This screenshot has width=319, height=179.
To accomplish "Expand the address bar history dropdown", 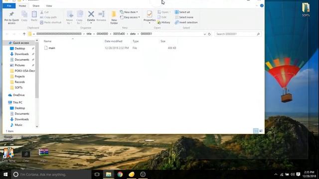I will tap(205, 34).
